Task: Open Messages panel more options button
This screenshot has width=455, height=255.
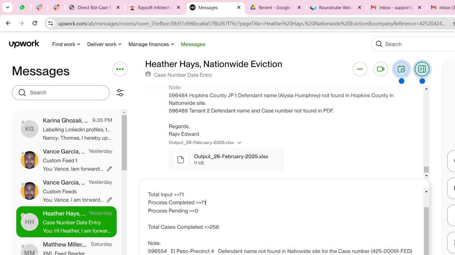Action: coord(120,69)
